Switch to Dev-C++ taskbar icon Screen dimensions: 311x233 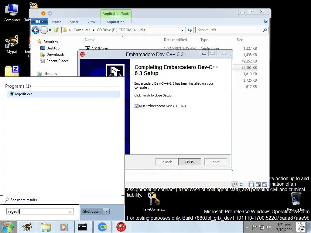[121, 227]
